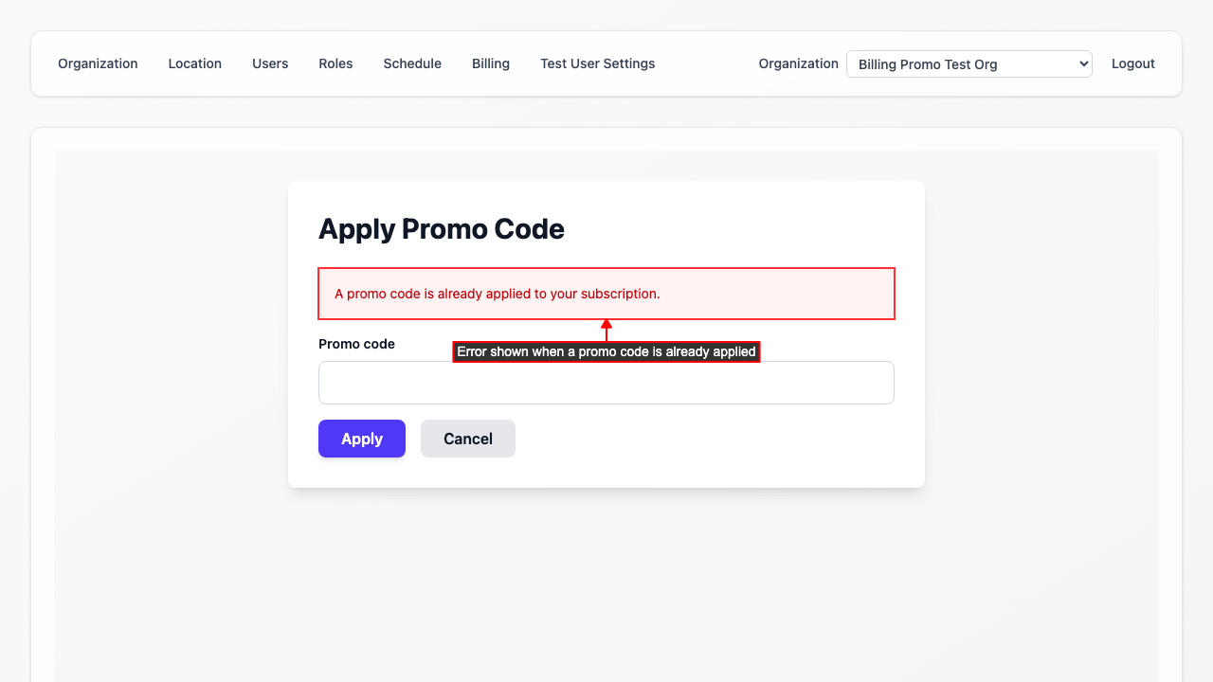Click the 'Promo code' field label
1213x682 pixels.
click(356, 344)
